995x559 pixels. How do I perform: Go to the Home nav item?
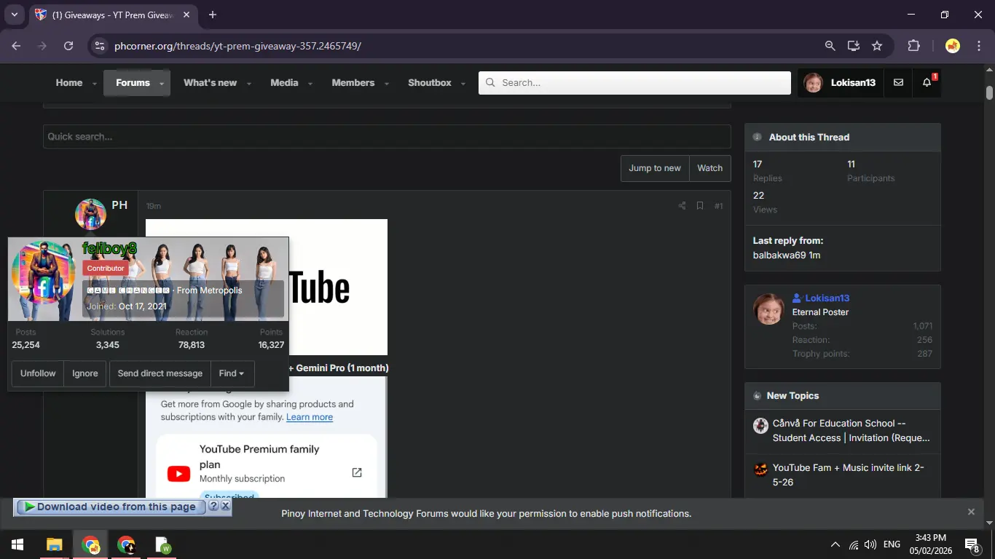pyautogui.click(x=69, y=83)
